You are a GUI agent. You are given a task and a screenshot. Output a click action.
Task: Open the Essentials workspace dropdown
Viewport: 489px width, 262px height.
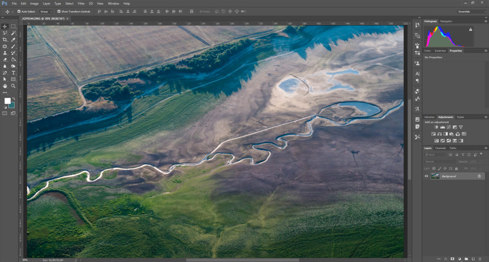(x=470, y=11)
